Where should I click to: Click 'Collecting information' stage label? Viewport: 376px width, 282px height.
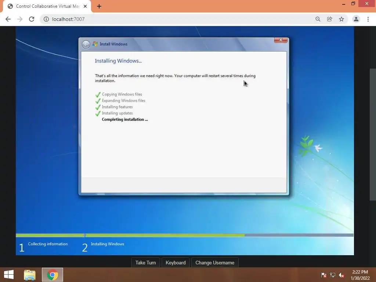48,244
